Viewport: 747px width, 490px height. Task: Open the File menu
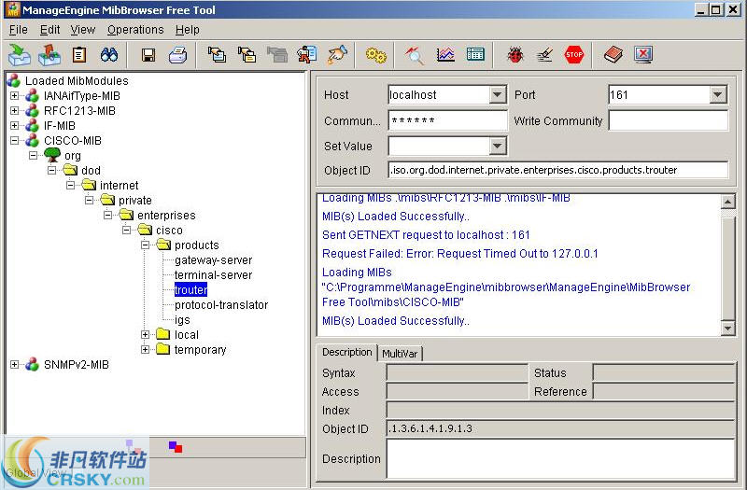19,30
